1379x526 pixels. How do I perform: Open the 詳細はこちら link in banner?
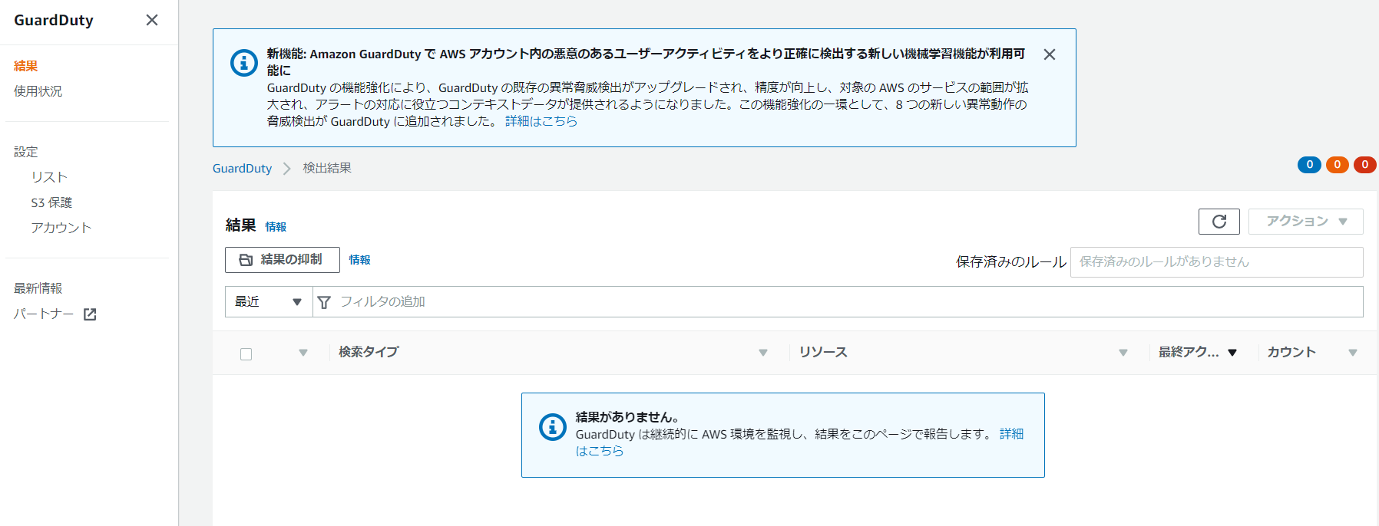541,121
